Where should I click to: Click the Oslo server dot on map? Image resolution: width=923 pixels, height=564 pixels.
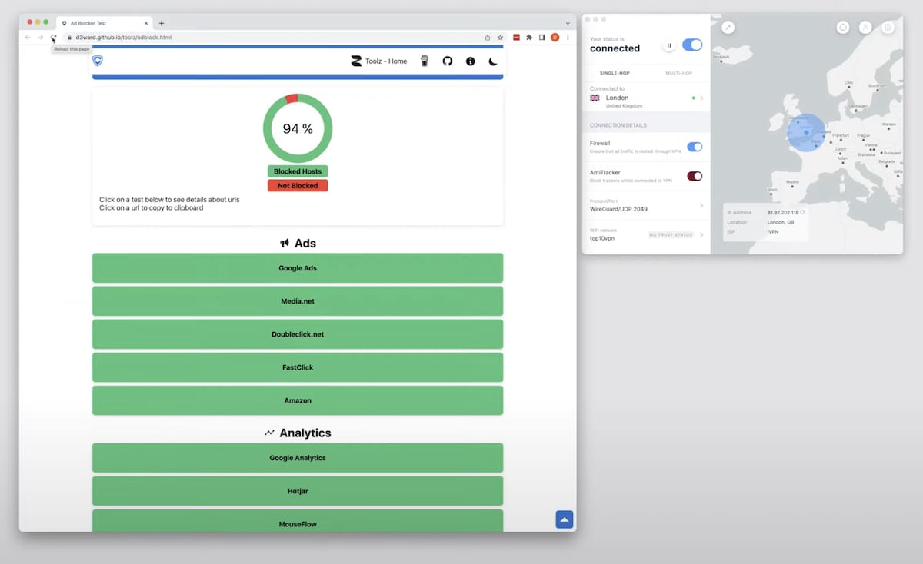point(849,88)
